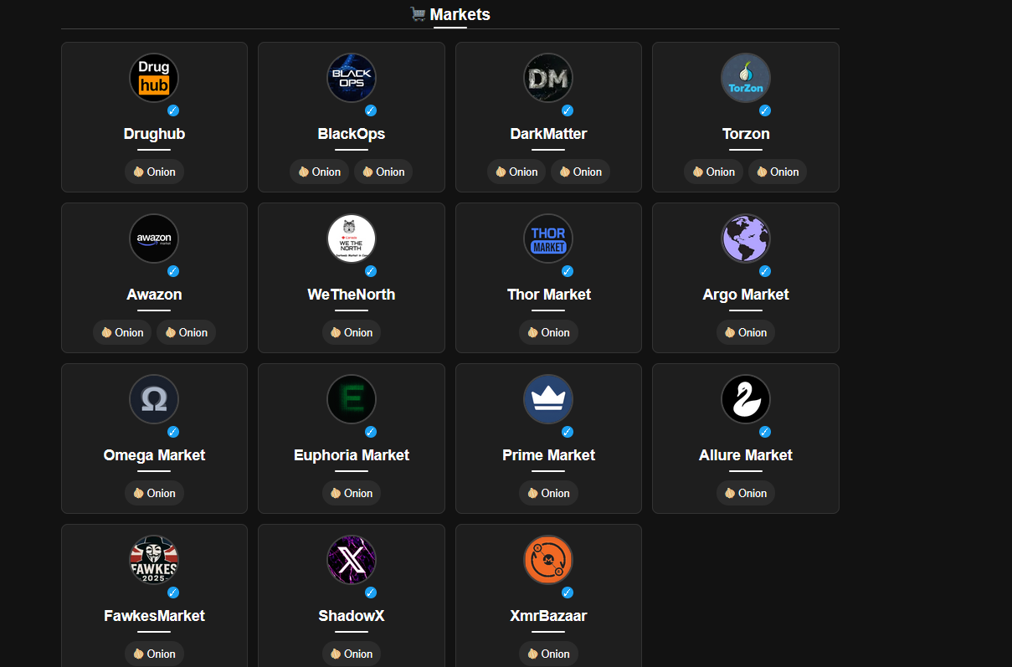Click the Euphoria Market green E logo
Viewport: 1012px width, 667px height.
click(x=352, y=399)
